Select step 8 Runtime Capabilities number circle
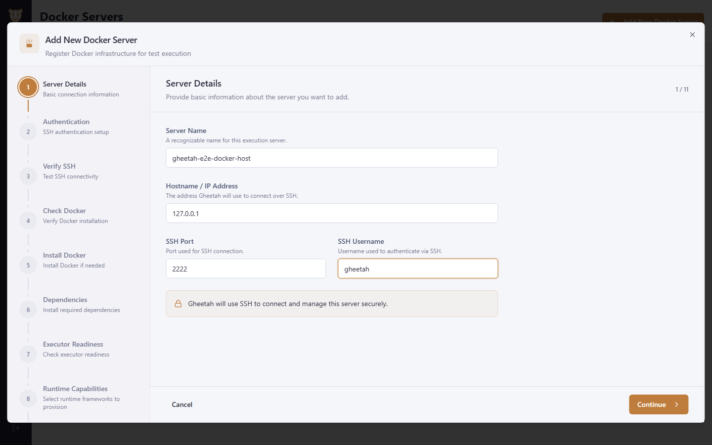712x445 pixels. [28, 399]
